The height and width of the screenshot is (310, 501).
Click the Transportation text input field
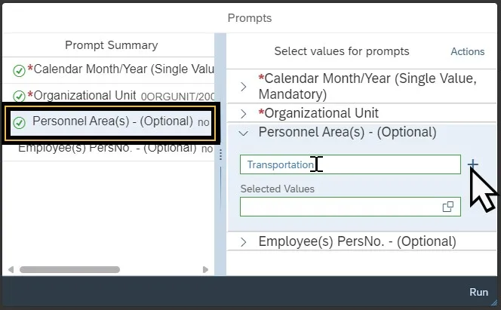tap(349, 164)
